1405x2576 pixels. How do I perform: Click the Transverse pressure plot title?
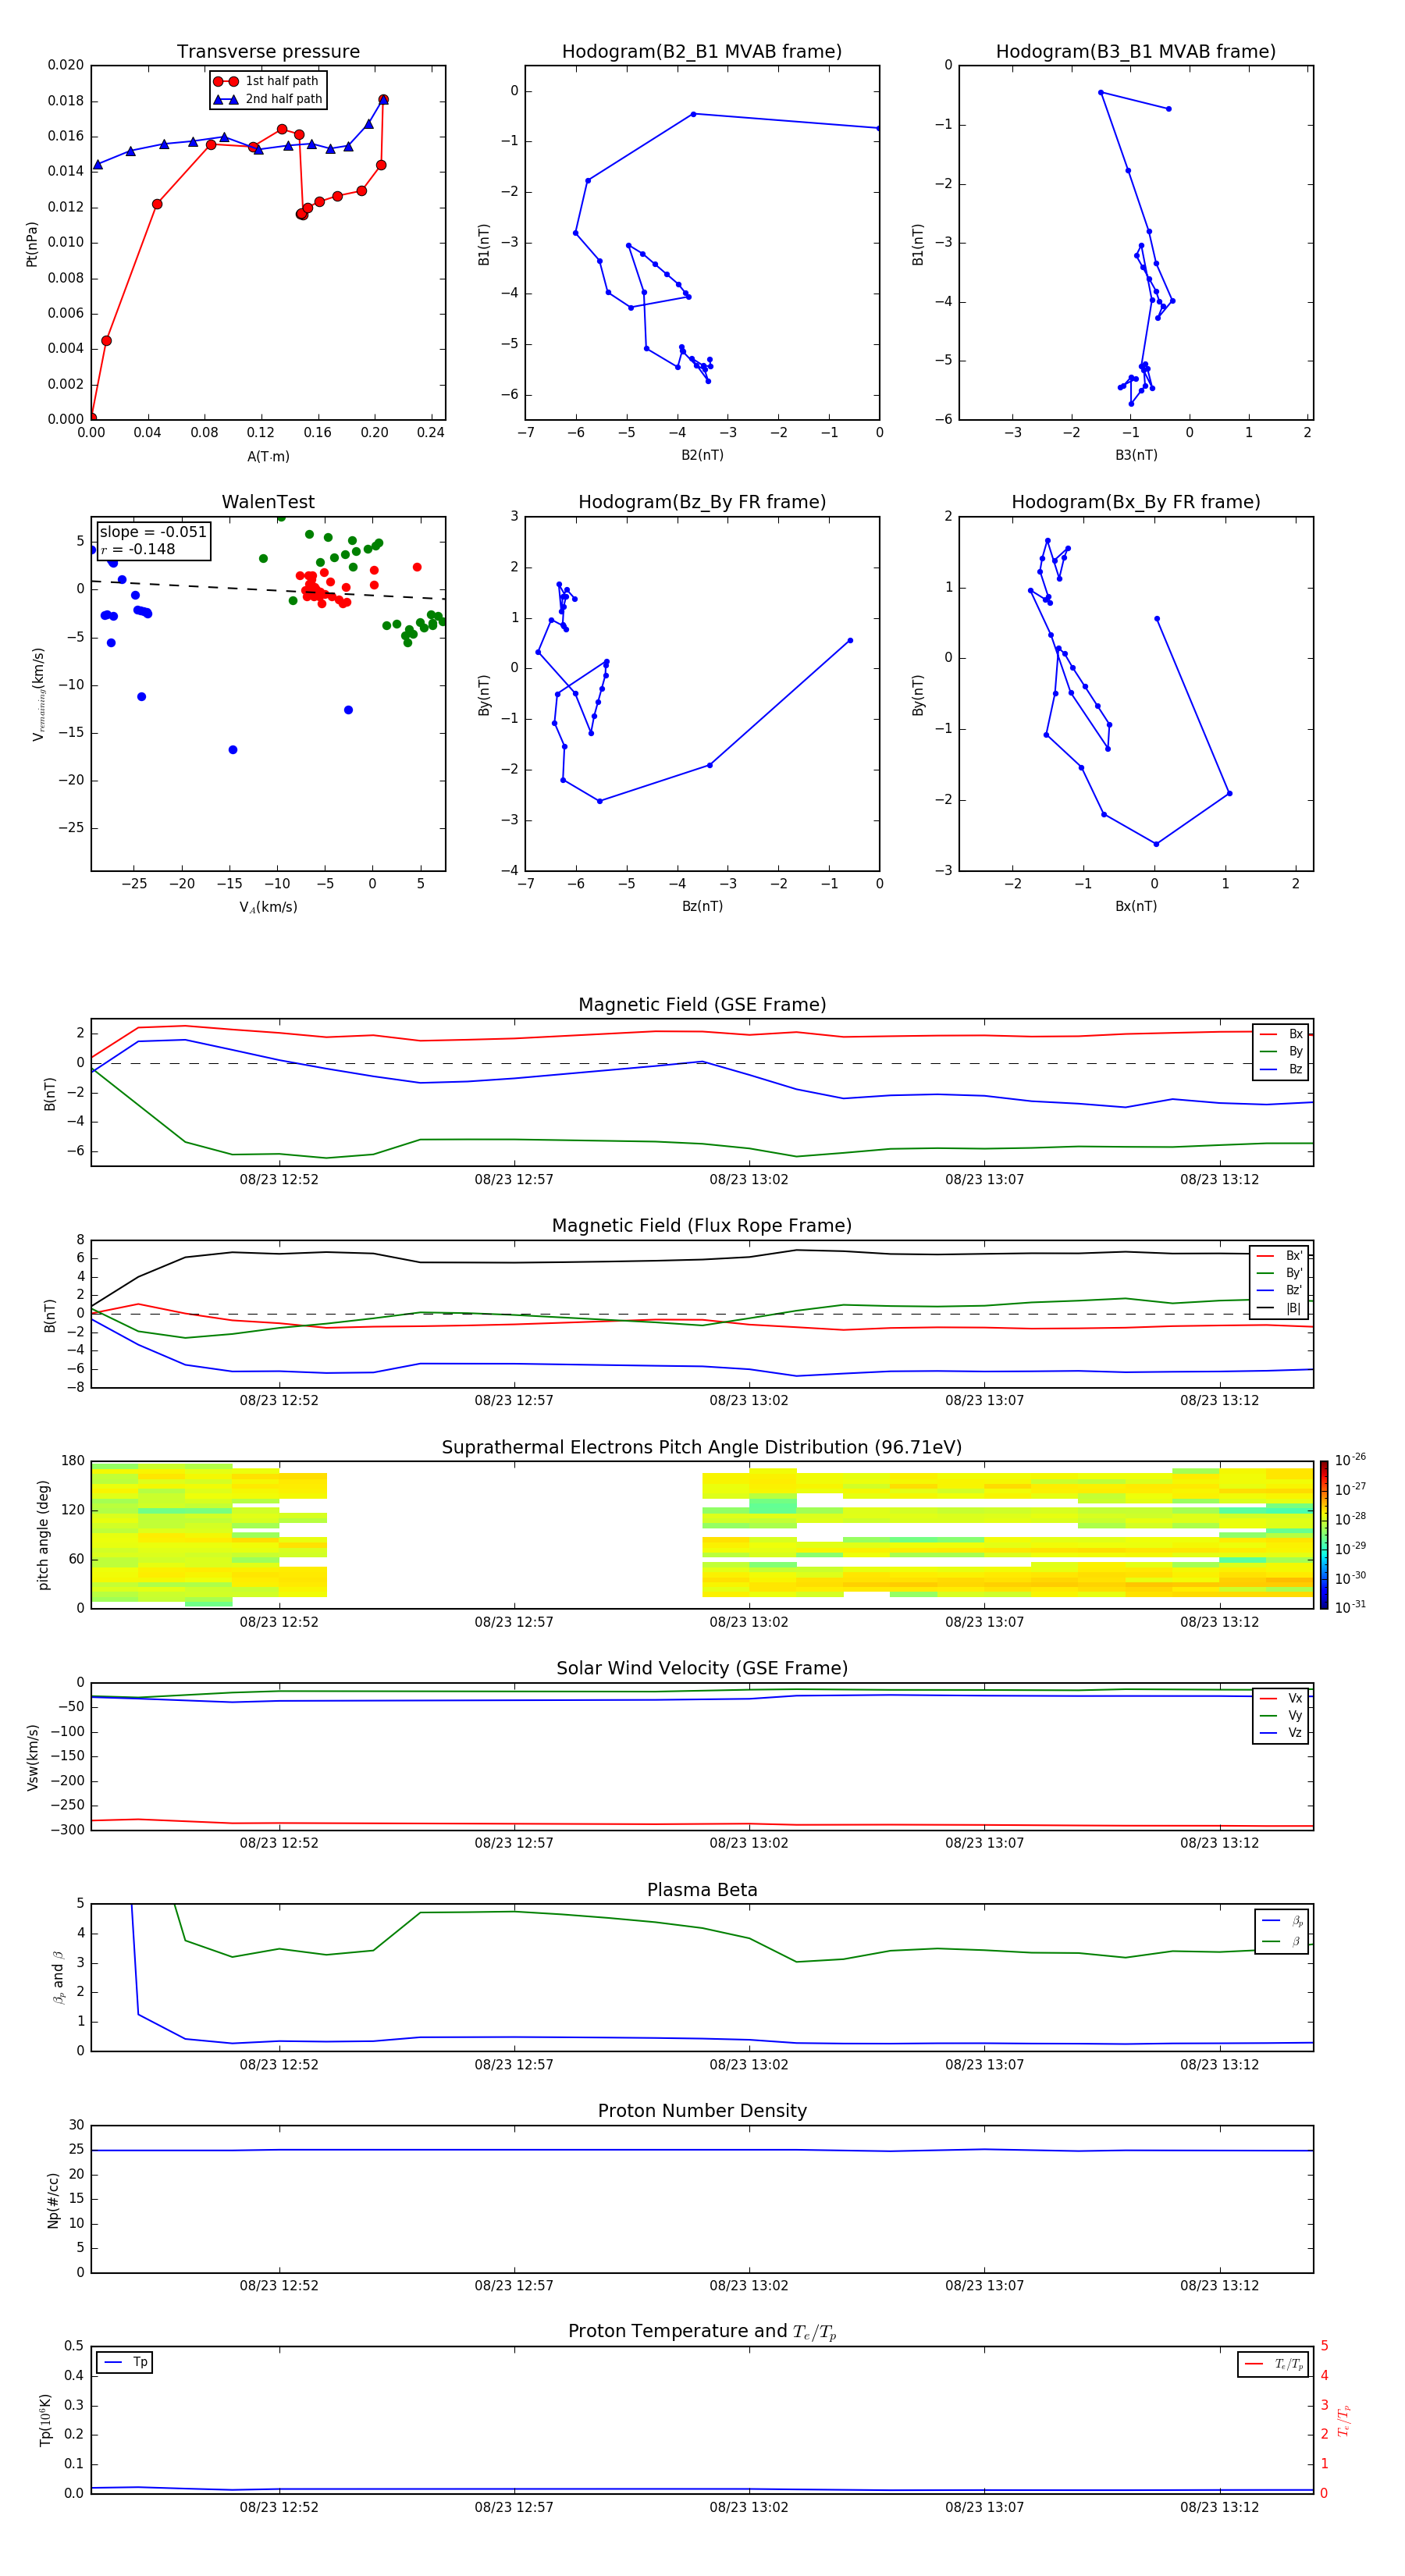point(268,52)
